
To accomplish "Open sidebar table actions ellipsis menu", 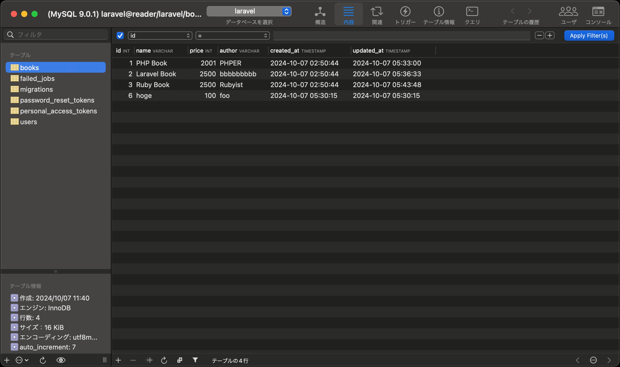I will (x=22, y=360).
